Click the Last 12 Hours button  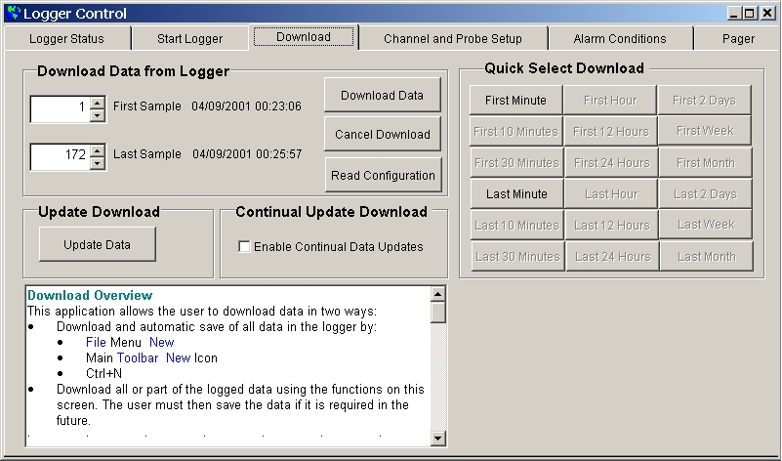coord(612,225)
